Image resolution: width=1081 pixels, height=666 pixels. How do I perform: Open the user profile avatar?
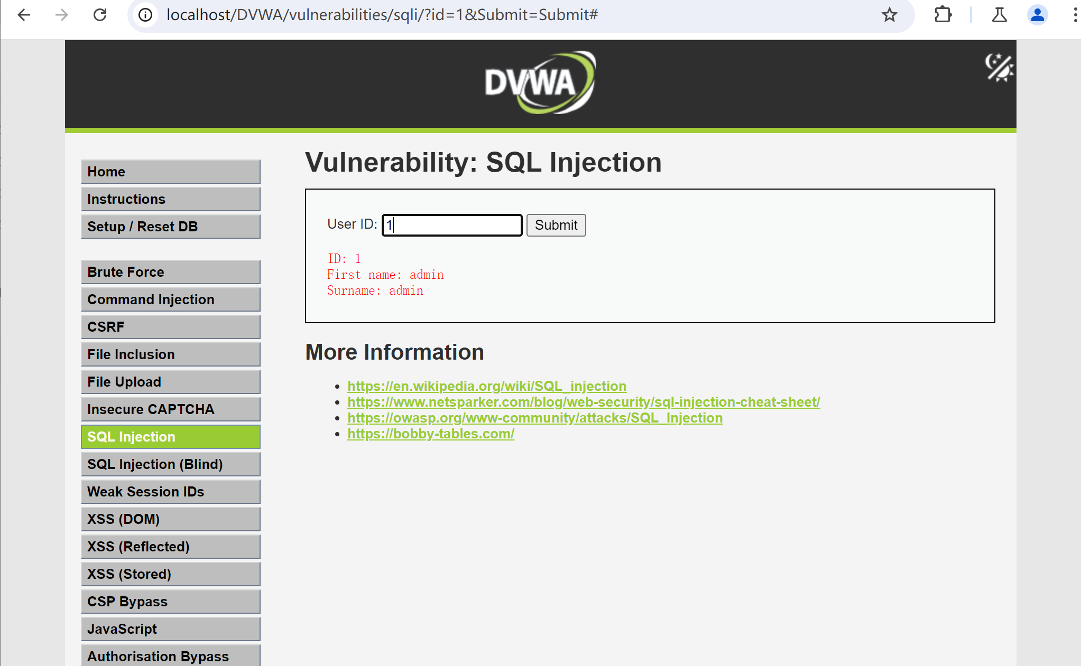1037,15
